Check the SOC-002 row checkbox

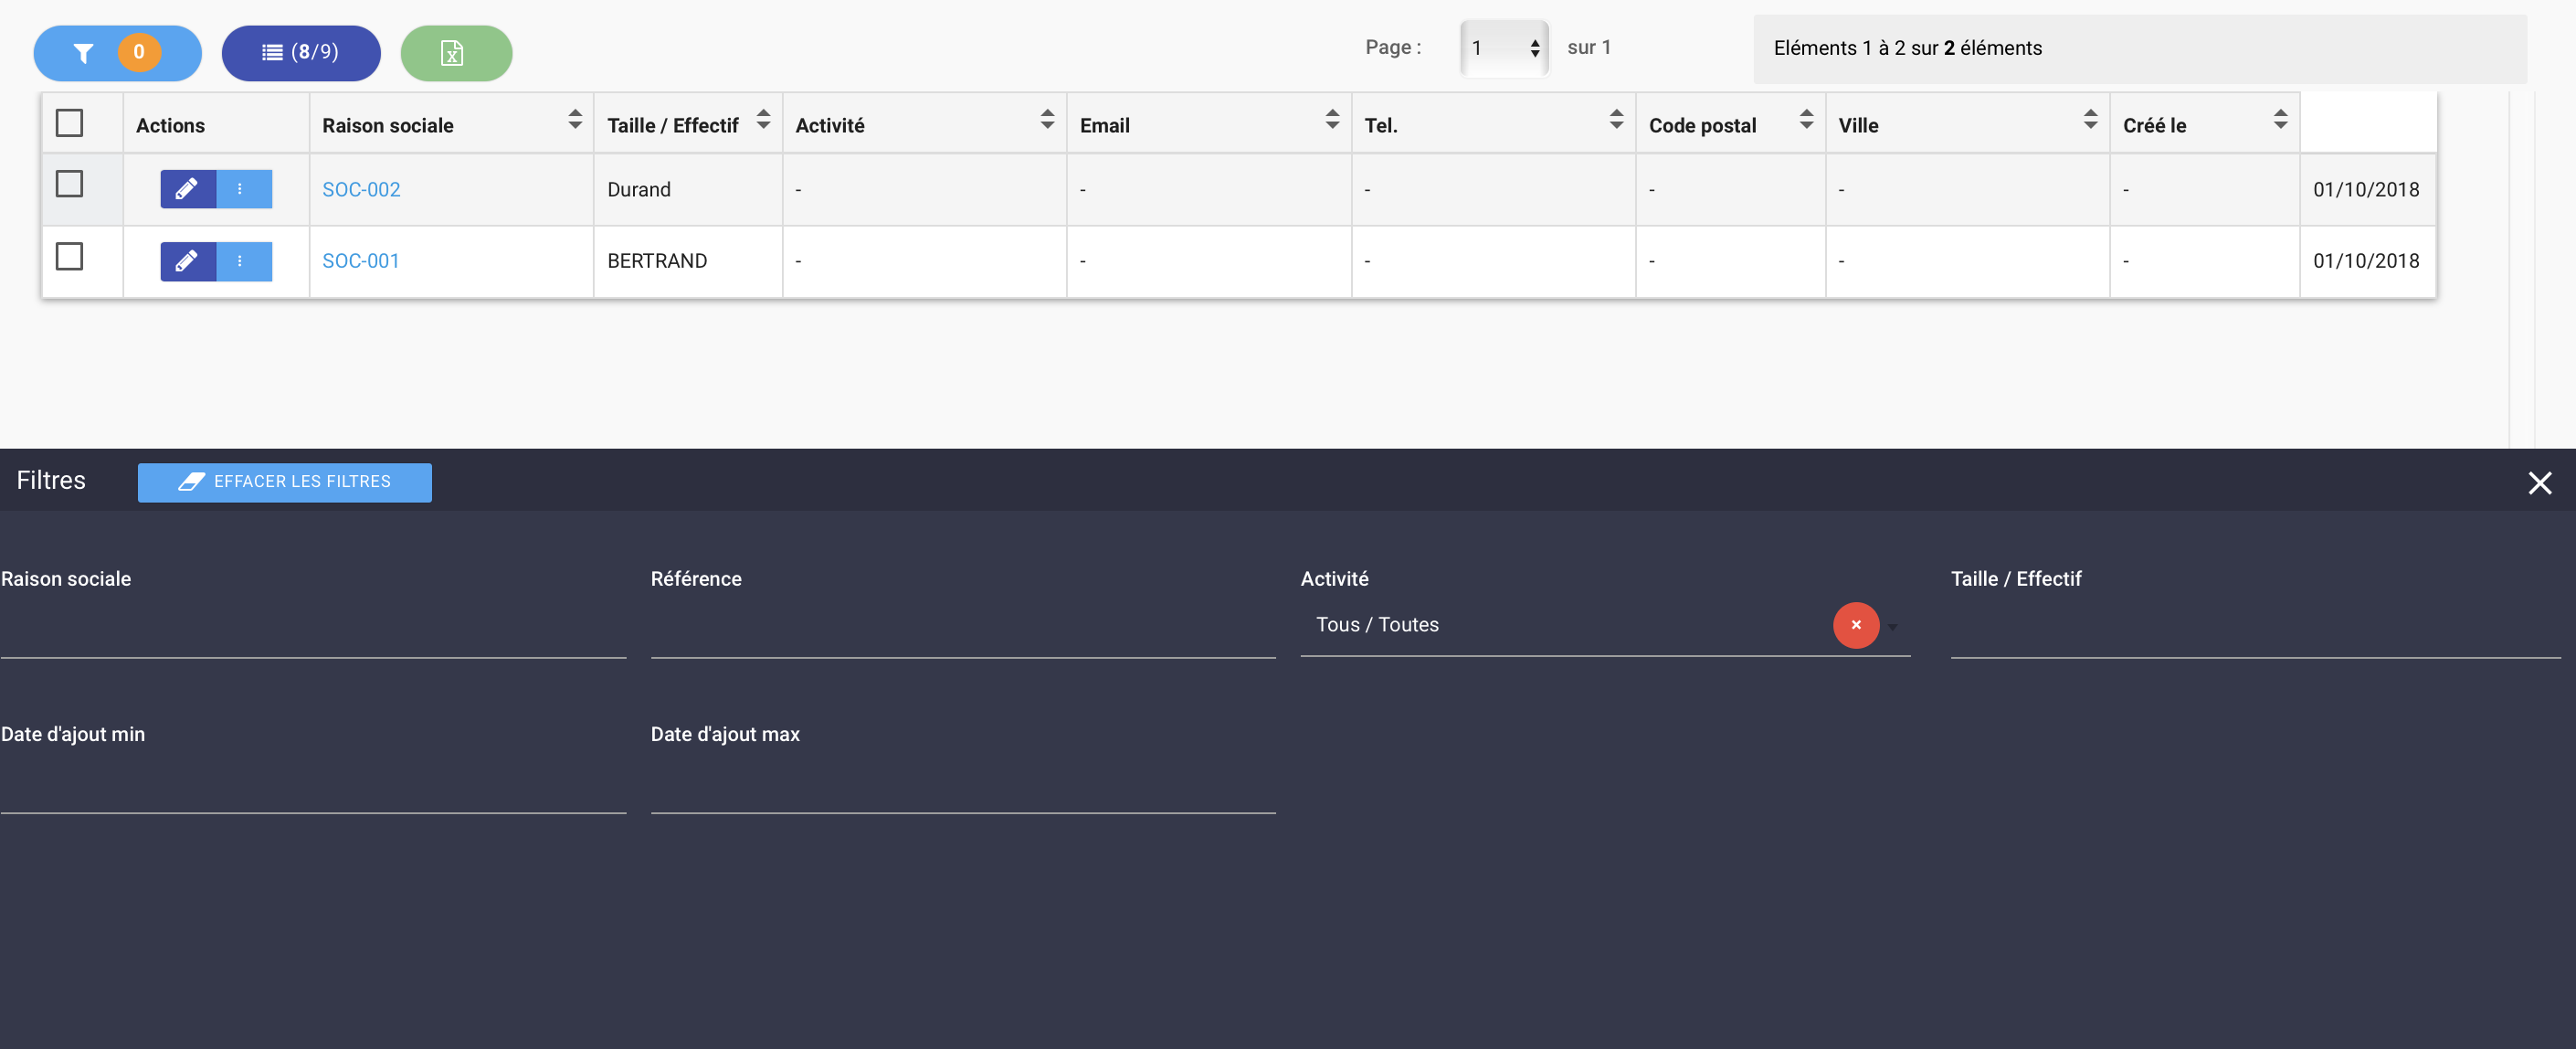(69, 184)
